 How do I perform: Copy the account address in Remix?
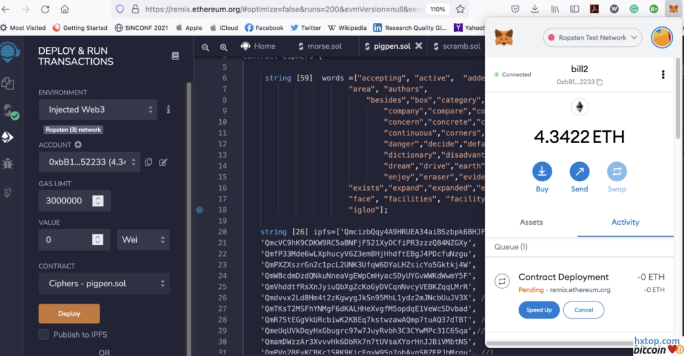click(148, 162)
